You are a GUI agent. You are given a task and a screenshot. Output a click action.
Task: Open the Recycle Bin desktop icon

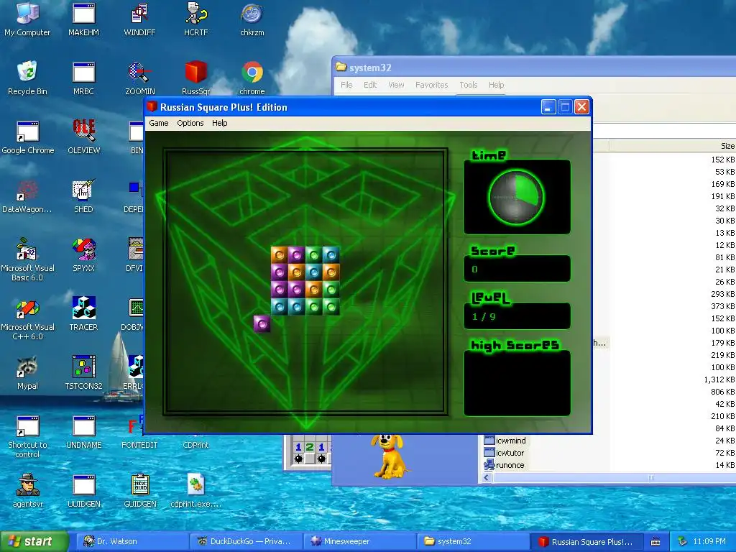(27, 78)
